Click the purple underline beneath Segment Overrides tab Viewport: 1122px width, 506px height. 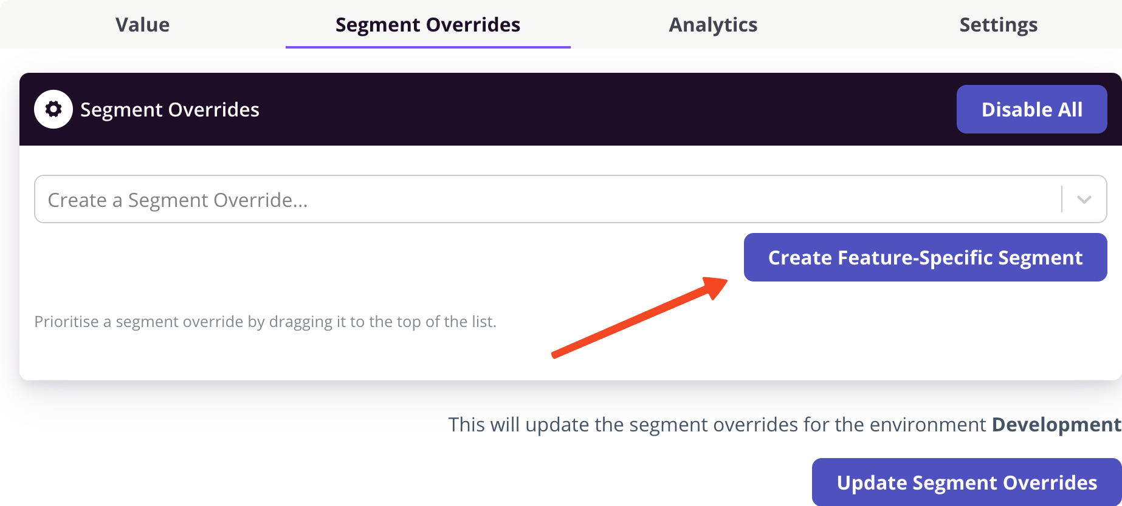click(427, 47)
